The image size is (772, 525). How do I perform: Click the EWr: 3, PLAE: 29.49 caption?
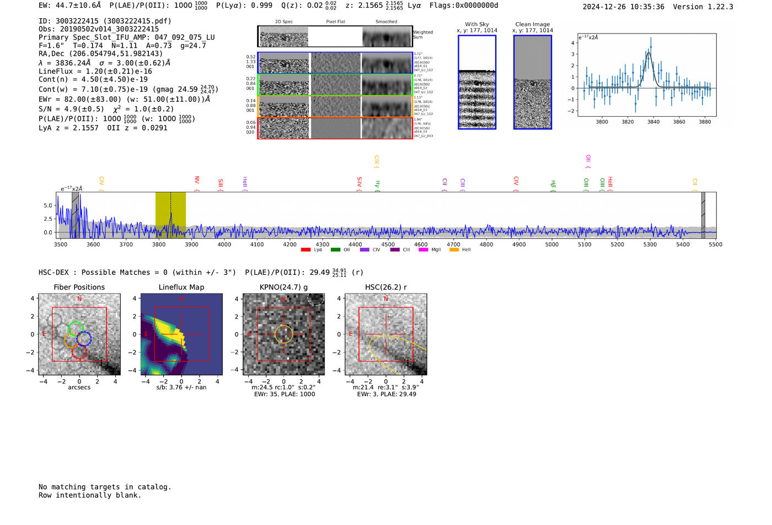pos(387,394)
